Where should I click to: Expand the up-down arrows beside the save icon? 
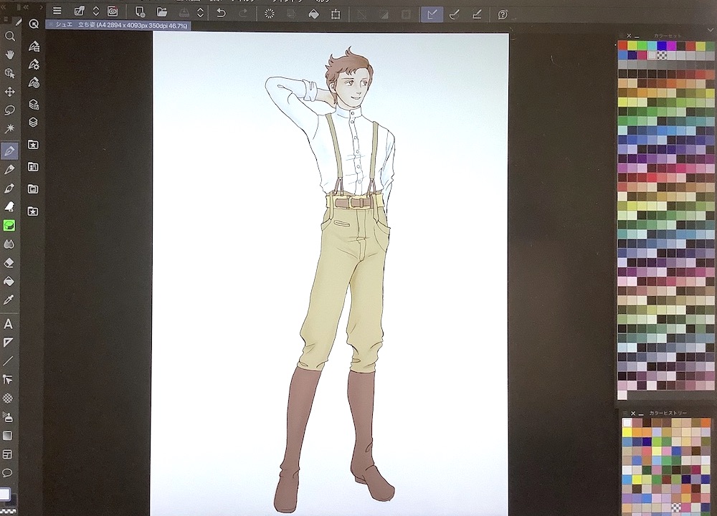[200, 13]
